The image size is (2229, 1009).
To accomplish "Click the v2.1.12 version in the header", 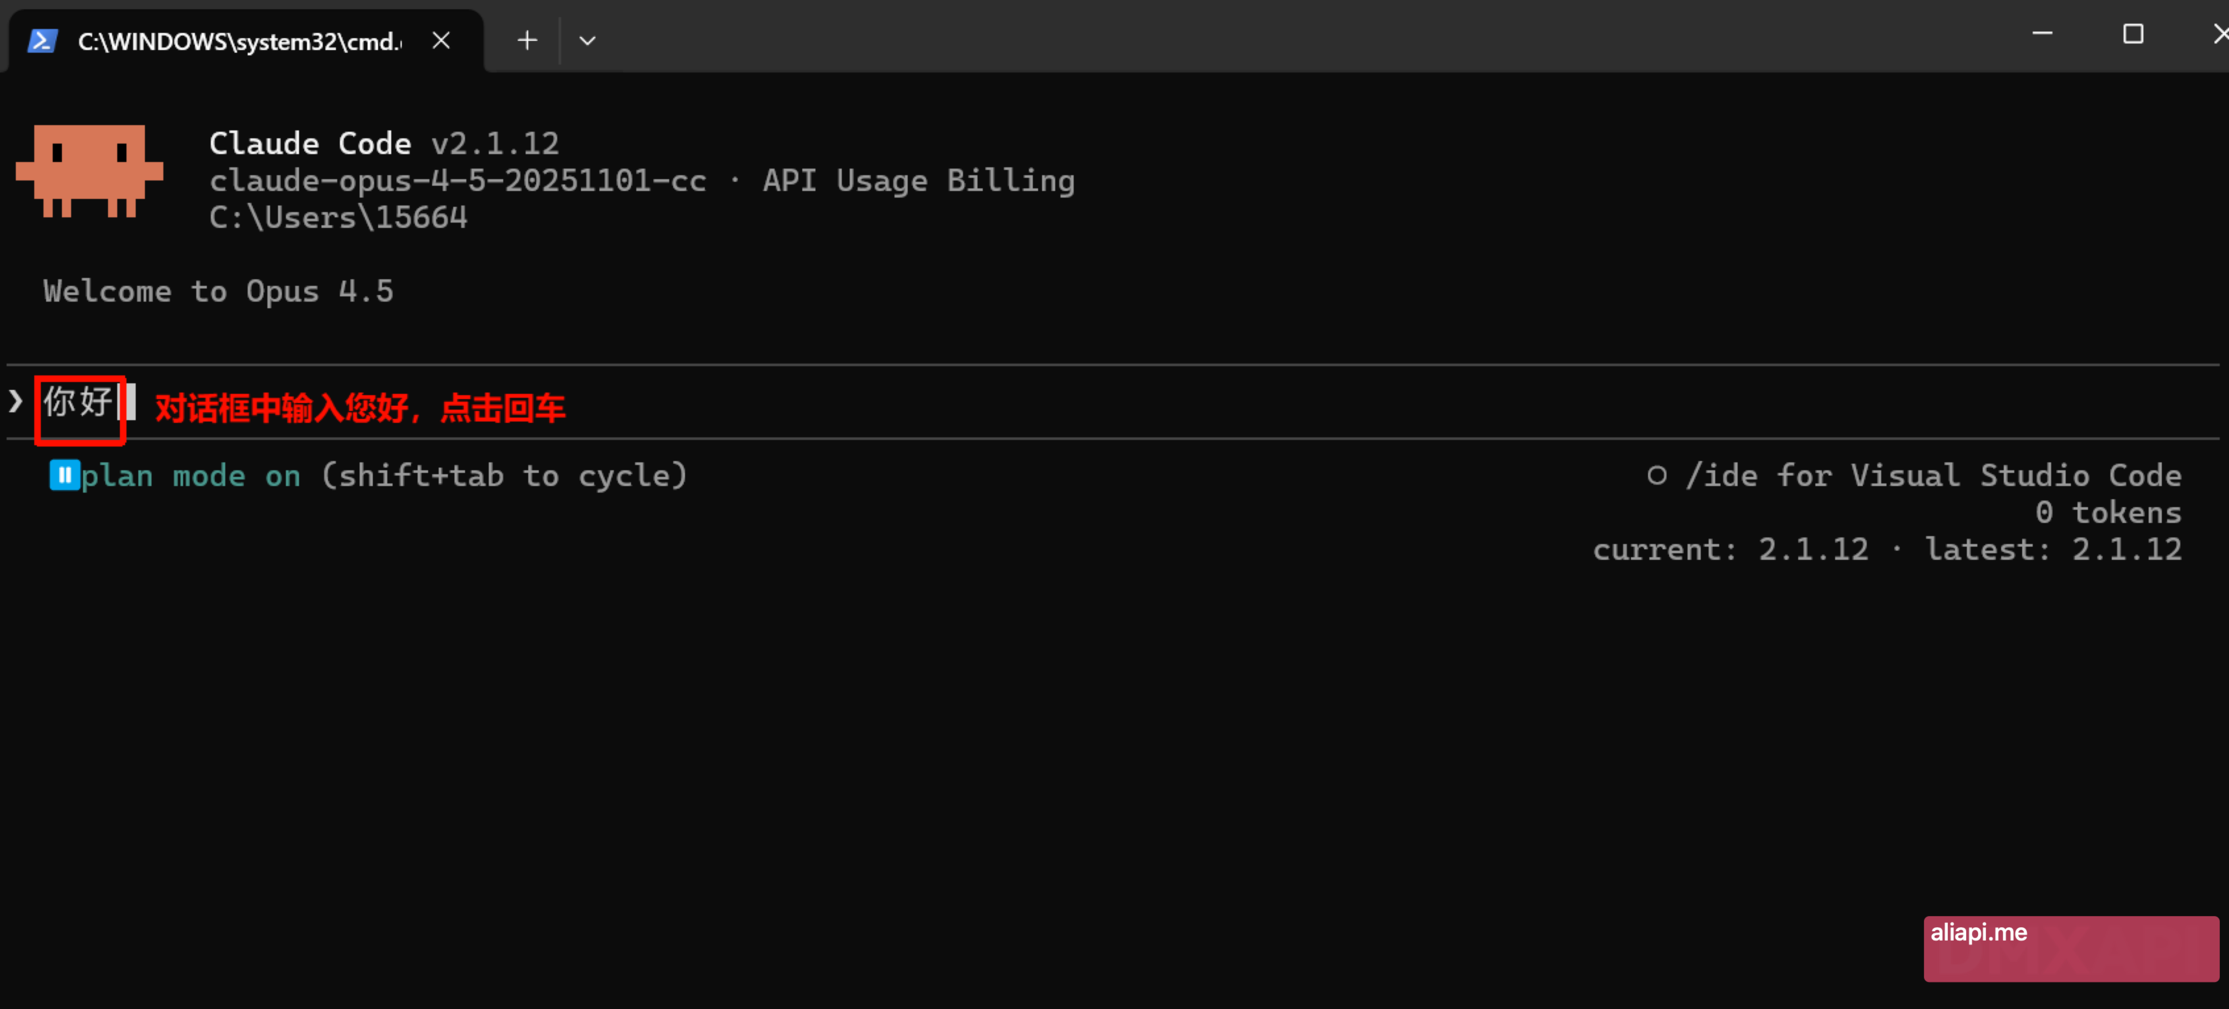I will [x=495, y=143].
